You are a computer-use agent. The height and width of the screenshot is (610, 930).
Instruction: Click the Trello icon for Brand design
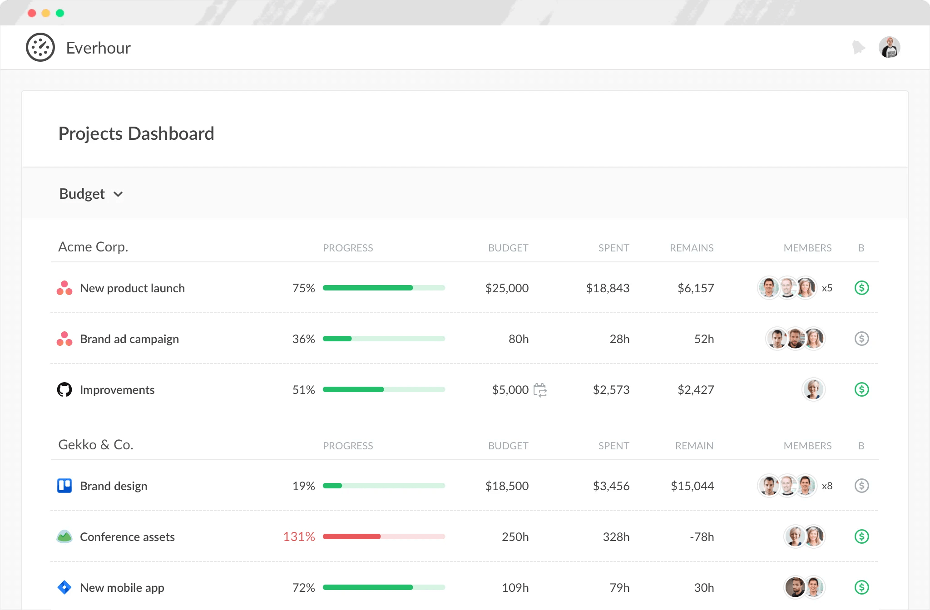click(x=64, y=486)
